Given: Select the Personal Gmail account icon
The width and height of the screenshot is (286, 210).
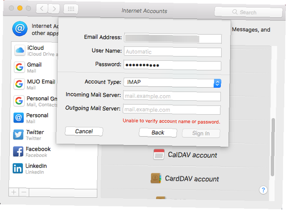Looking at the screenshot, I should (x=19, y=101).
